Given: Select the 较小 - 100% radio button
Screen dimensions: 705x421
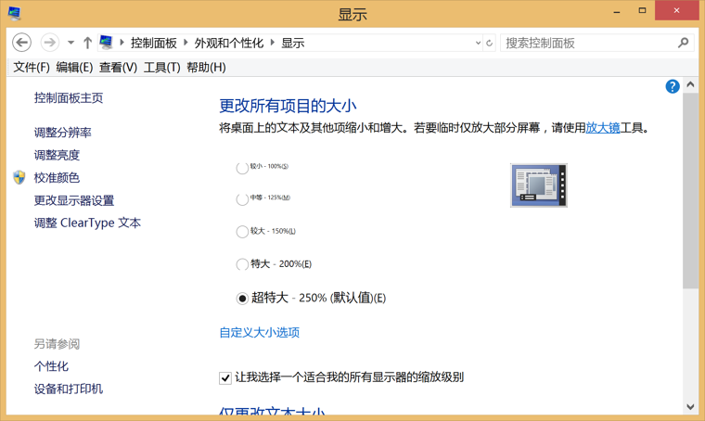Looking at the screenshot, I should pos(242,168).
